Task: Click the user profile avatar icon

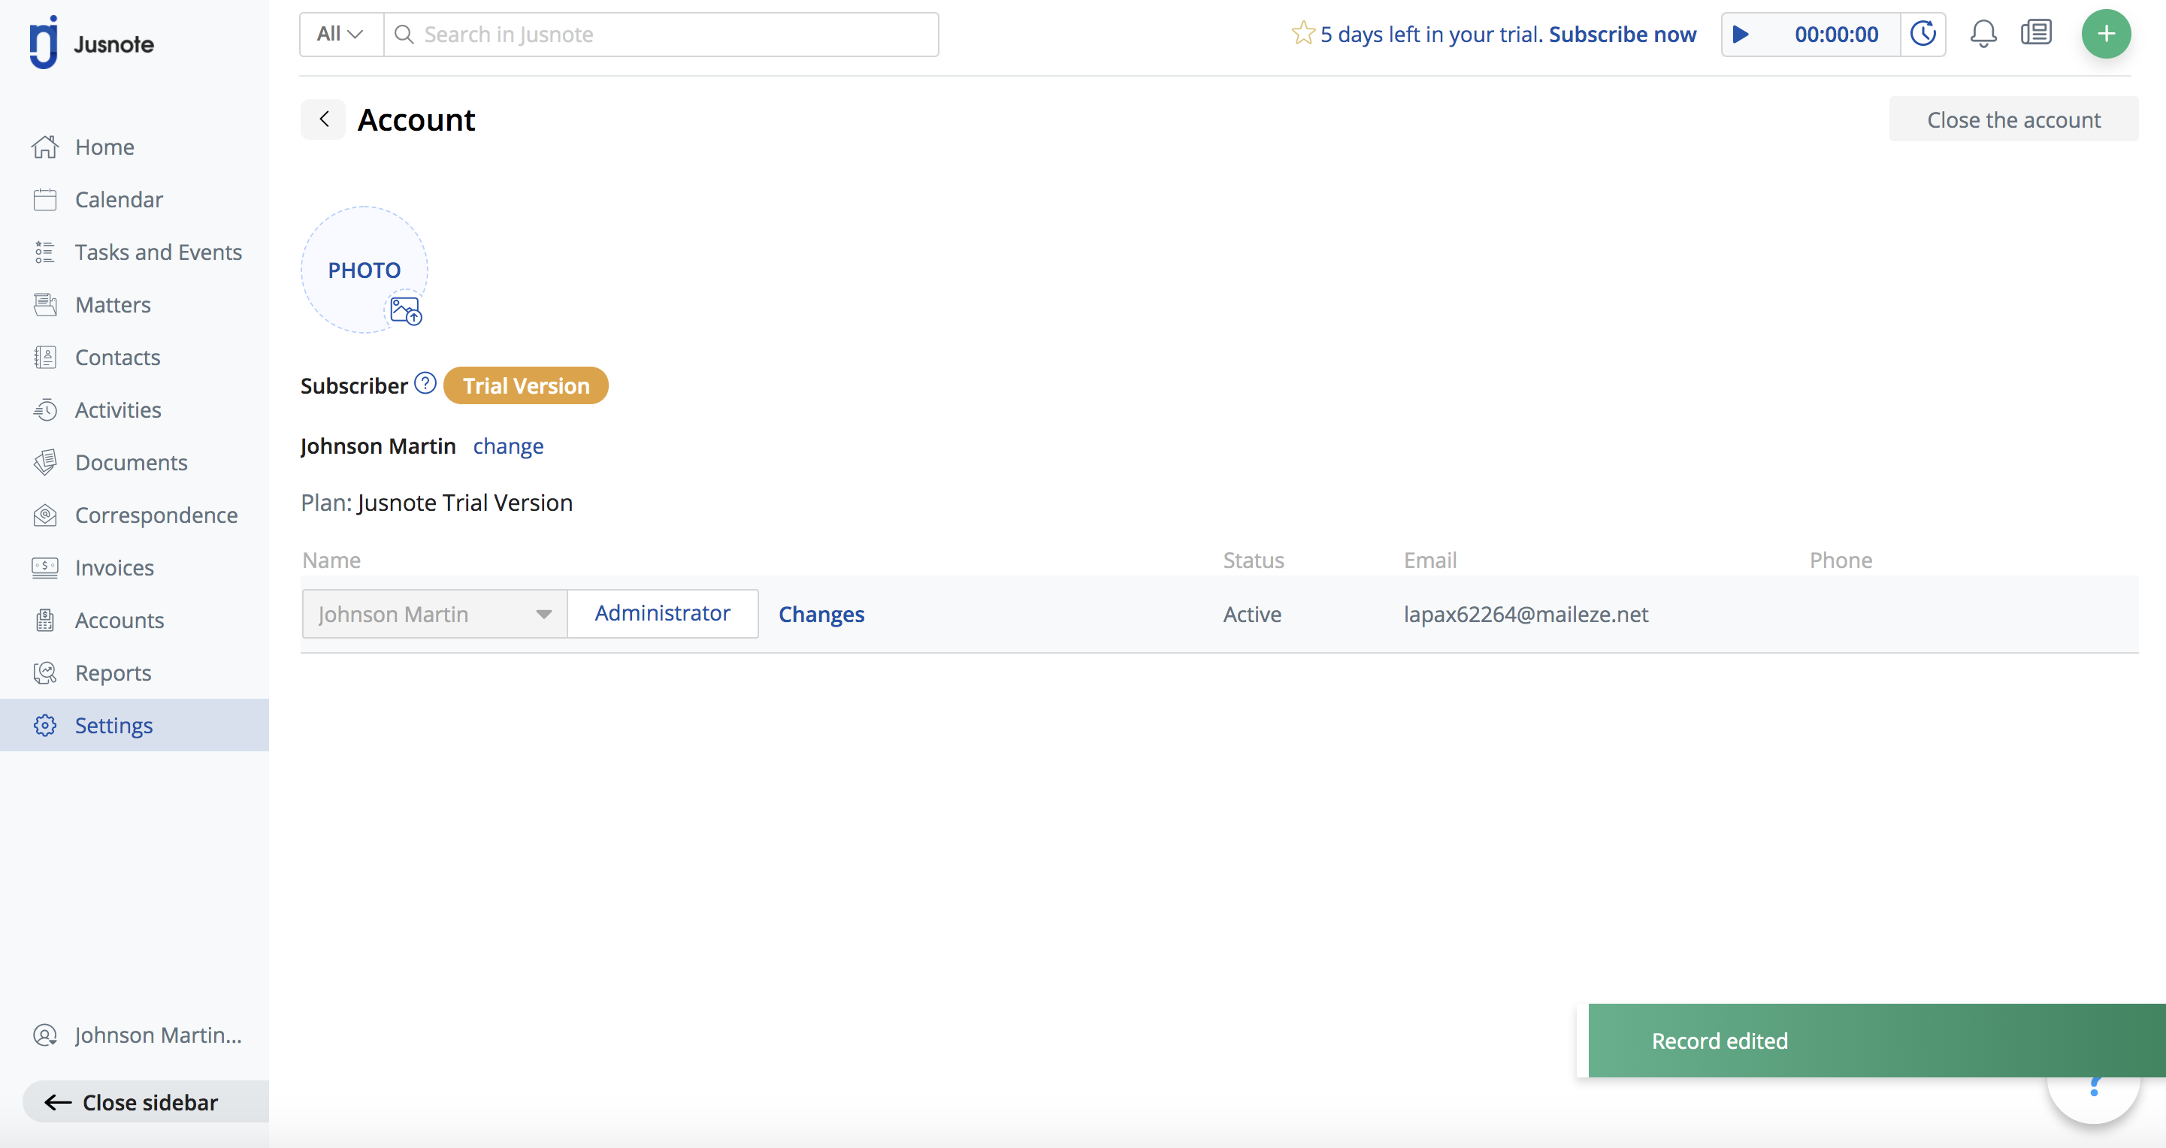Action: (x=45, y=1035)
